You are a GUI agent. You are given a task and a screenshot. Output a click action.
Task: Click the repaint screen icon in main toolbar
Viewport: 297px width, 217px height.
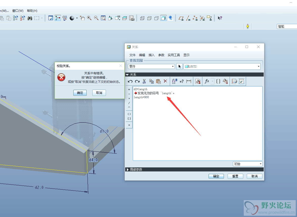coord(50,18)
